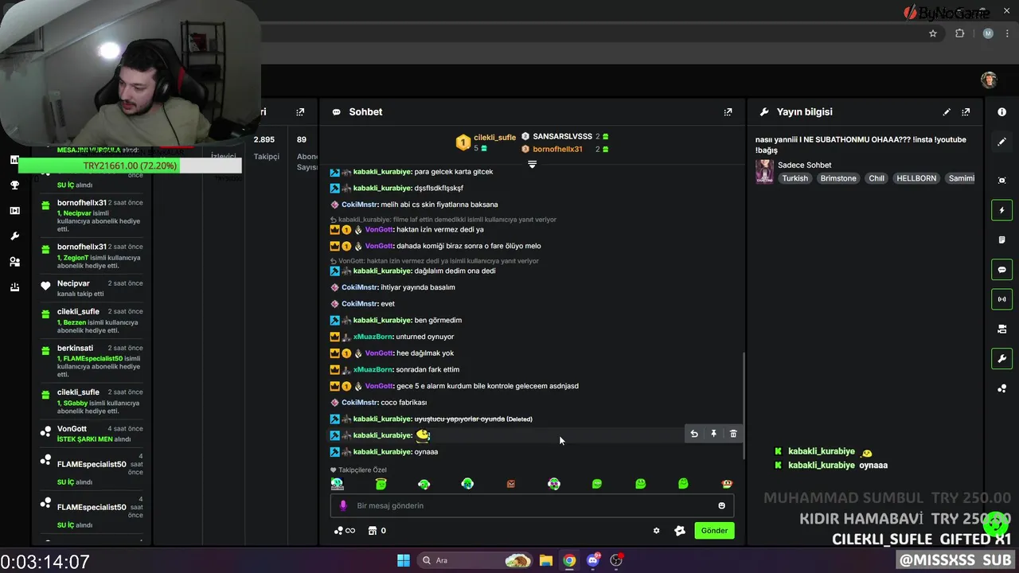Viewport: 1019px width, 573px height.
Task: Open the trophy achievements icon in left sidebar
Action: [14, 185]
